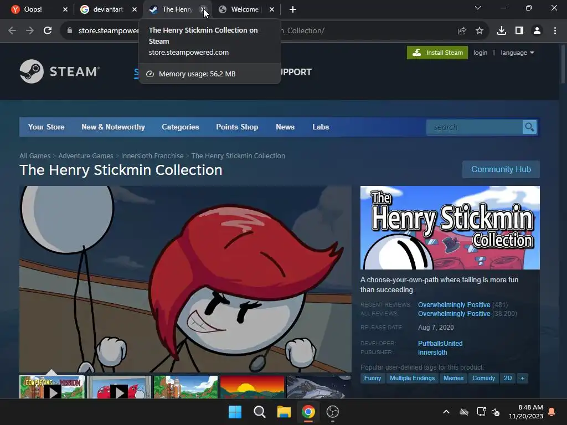Select the sunset screenshot thumbnail
Viewport: 567px width, 425px height.
pyautogui.click(x=252, y=387)
